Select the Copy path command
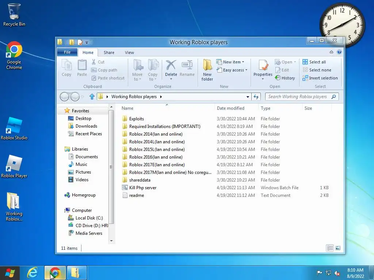Viewport: 374px width, 280px height. [x=104, y=70]
